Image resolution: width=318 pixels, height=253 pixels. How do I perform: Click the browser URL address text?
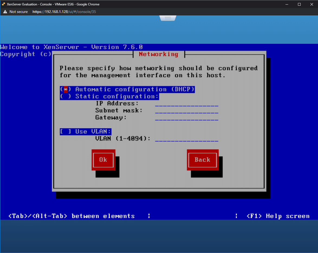tap(64, 12)
